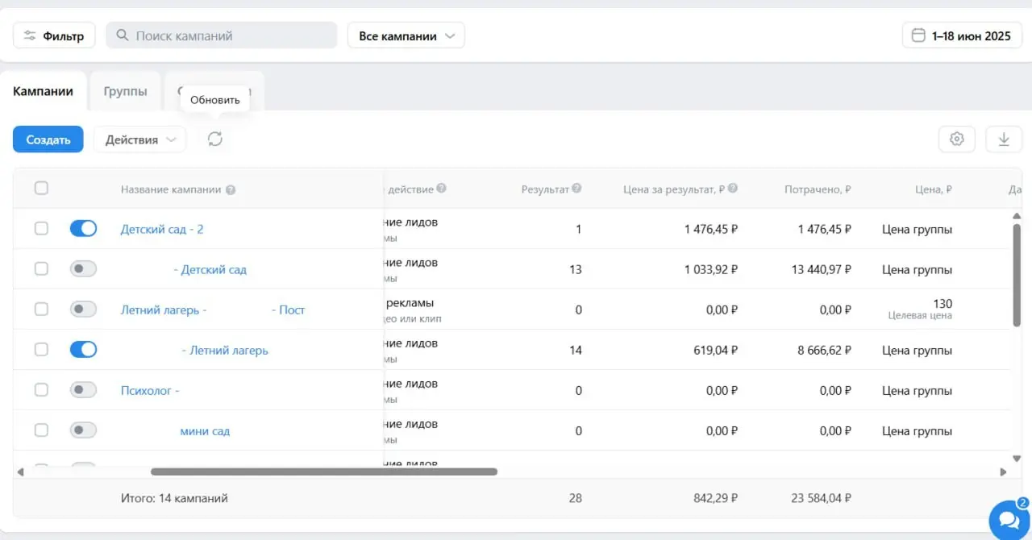Click the calendar icon in date picker
This screenshot has height=540, width=1032.
(918, 35)
